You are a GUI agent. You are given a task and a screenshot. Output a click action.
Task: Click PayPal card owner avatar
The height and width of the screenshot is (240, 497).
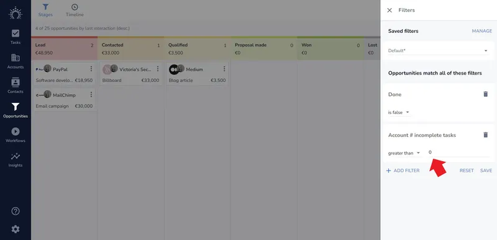click(x=48, y=68)
